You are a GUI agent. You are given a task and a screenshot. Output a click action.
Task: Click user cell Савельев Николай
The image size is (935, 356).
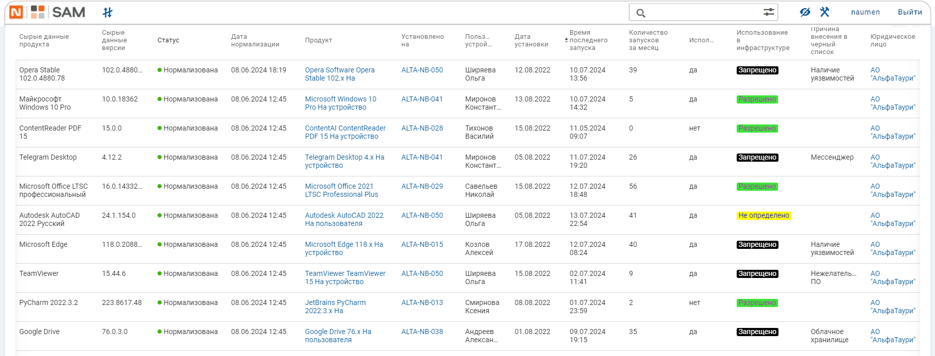click(481, 190)
